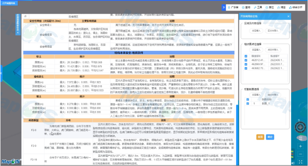The image size is (308, 166).
Task: Click 区文件导入 in the region section
Action: (273, 30)
